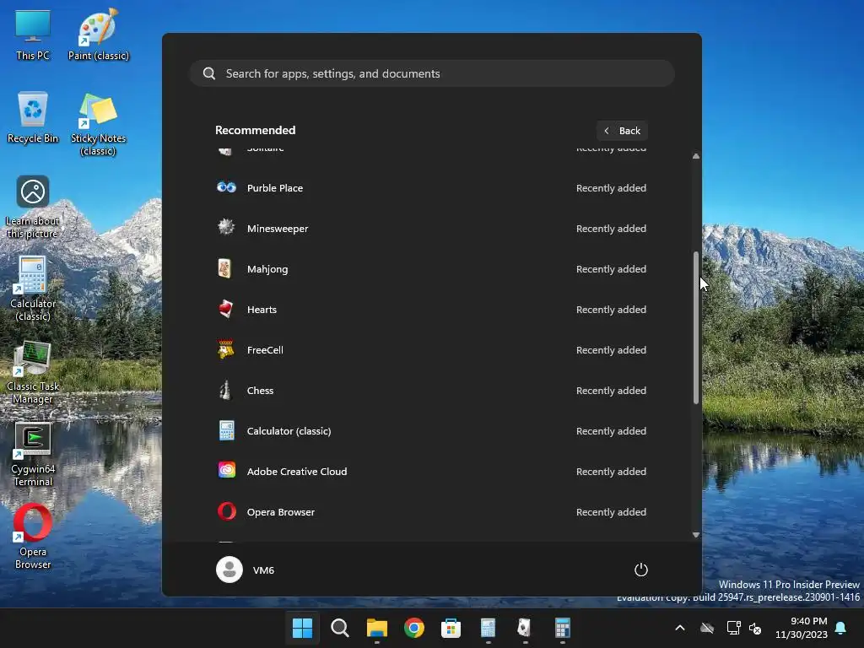Open the Solitaire cards taskbar icon
Viewport: 864px width, 648px height.
click(x=524, y=628)
